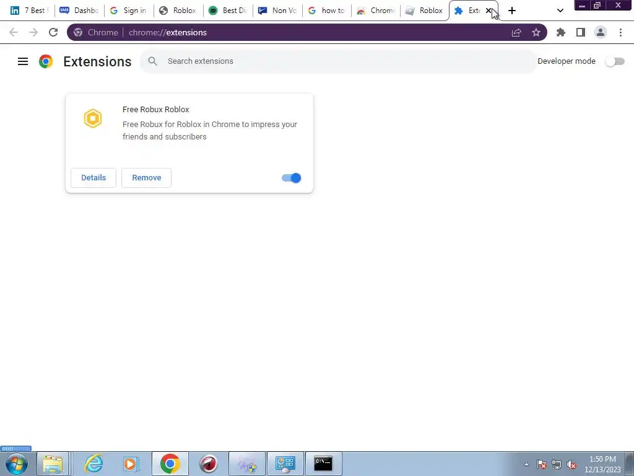The width and height of the screenshot is (634, 476).
Task: Click the Search extensions field
Action: [338, 61]
